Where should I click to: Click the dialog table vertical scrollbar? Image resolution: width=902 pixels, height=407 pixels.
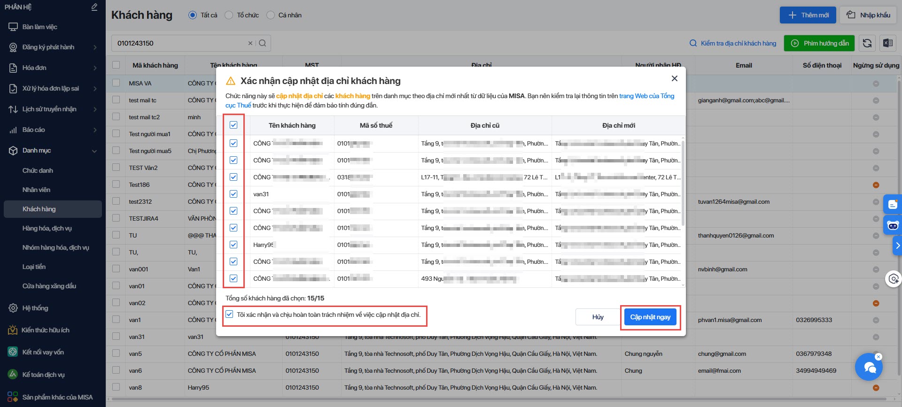pyautogui.click(x=683, y=183)
